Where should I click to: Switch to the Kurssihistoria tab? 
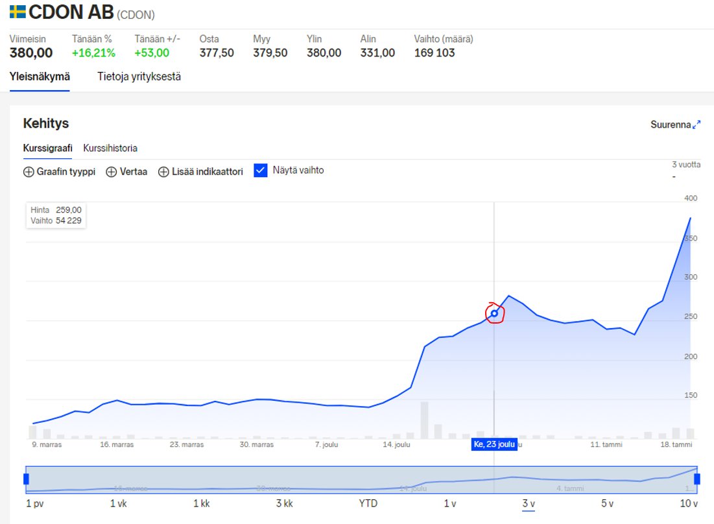point(110,148)
